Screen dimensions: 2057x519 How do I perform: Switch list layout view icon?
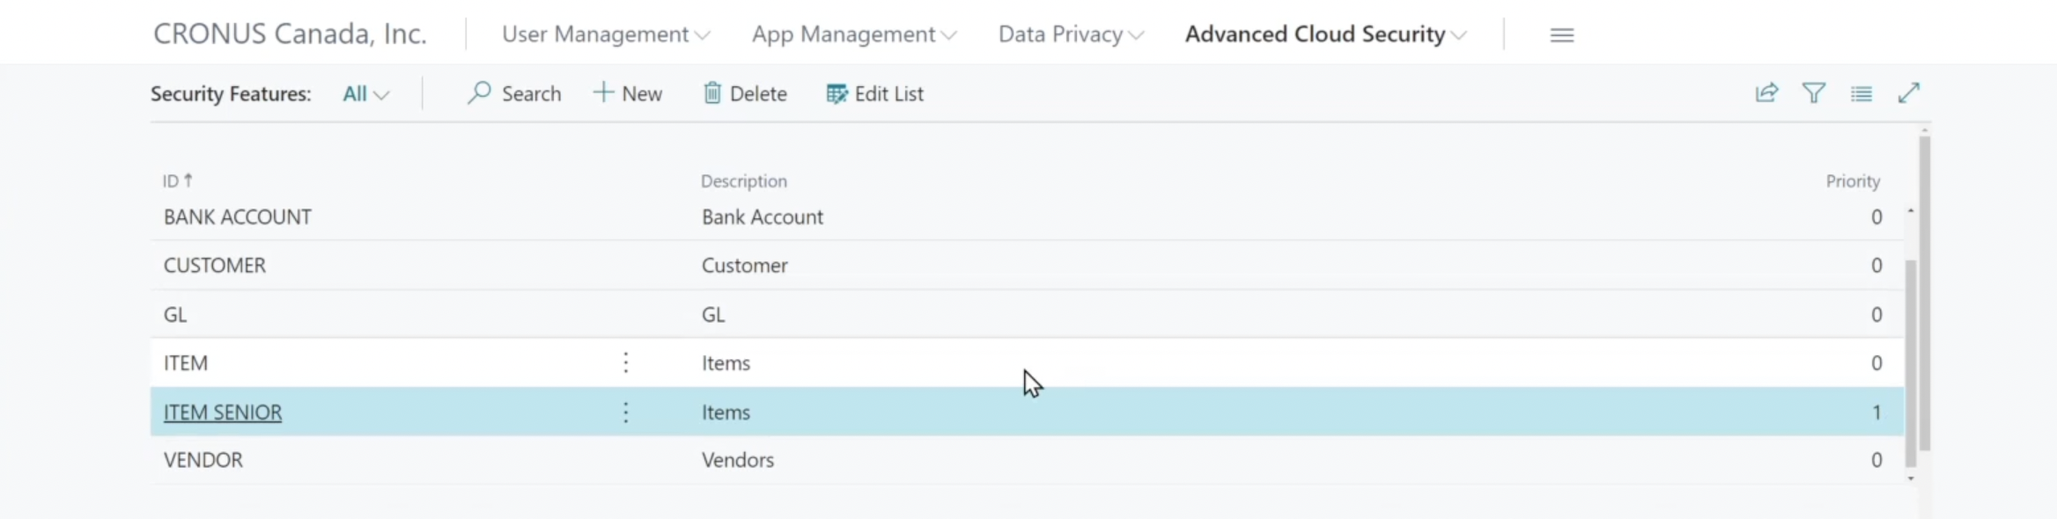tap(1862, 93)
